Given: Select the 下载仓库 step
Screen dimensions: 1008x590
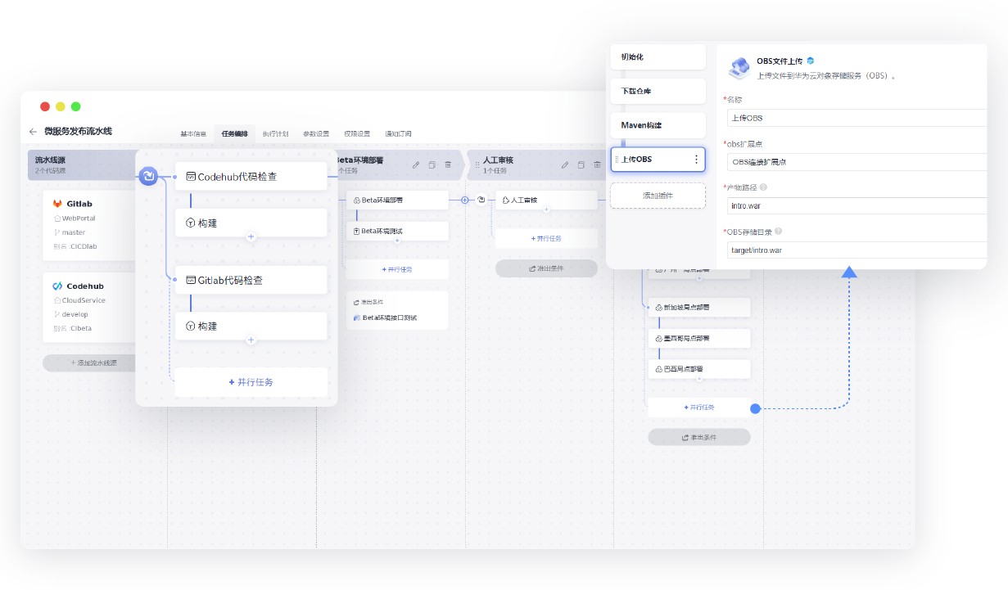Looking at the screenshot, I should point(658,91).
